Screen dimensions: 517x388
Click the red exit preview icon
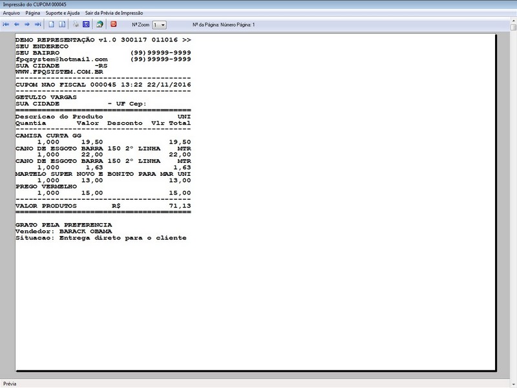(x=114, y=25)
